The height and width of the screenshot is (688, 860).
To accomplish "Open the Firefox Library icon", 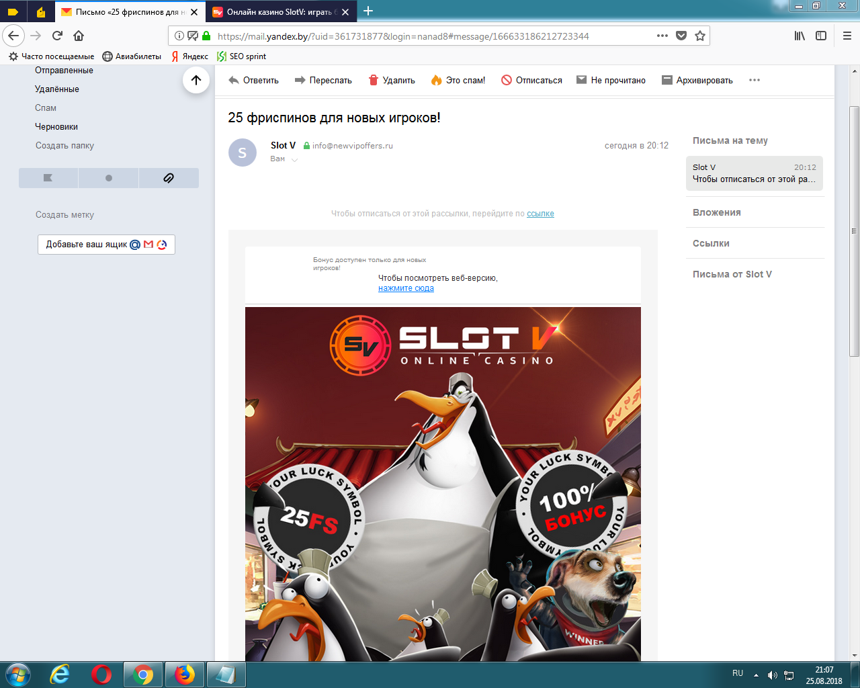I will point(800,36).
